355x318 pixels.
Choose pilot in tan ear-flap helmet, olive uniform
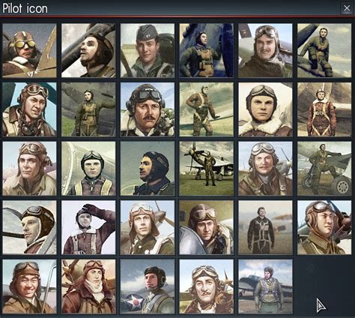coord(148,227)
